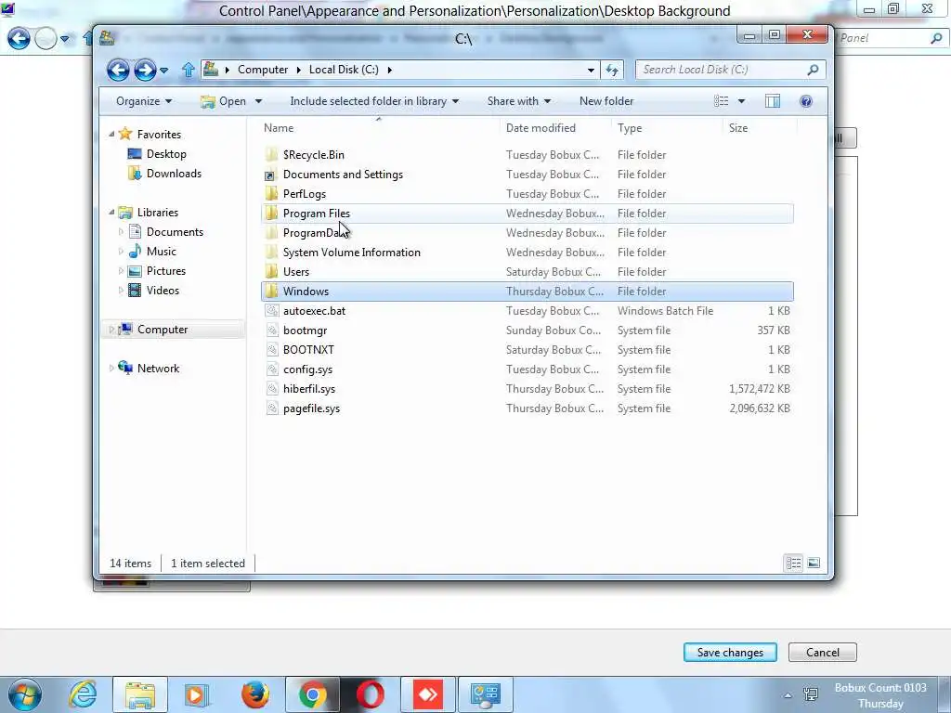The width and height of the screenshot is (951, 713).
Task: Refresh the Local Disk (C:) folder view
Action: click(612, 70)
